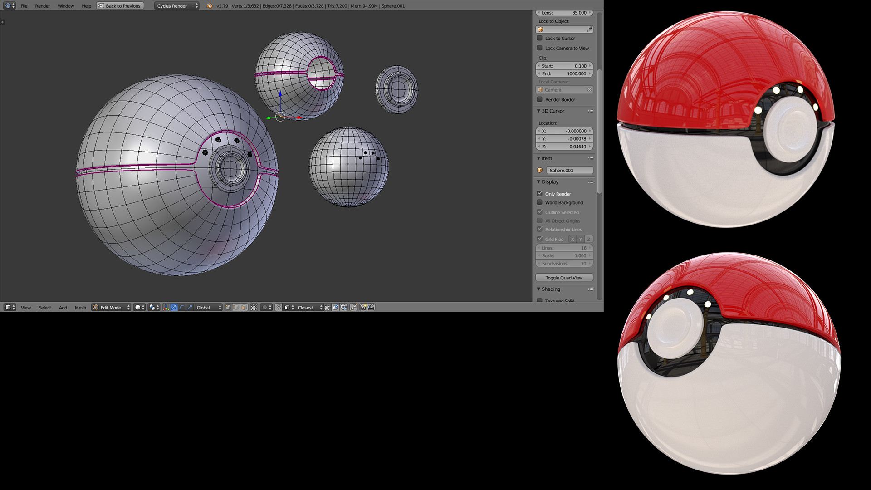Click the Clip Start value field
Screen dimensions: 871x490
[x=564, y=66]
